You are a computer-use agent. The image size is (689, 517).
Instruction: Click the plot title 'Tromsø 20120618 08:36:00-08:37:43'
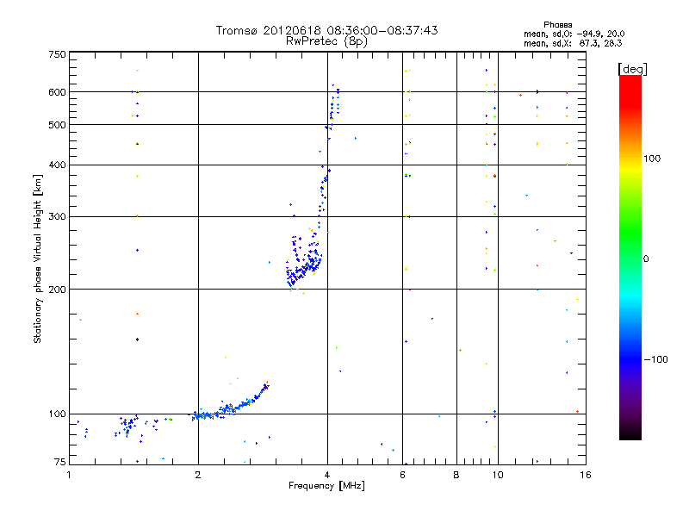pos(326,30)
